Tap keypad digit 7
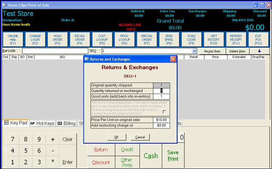Image resolution: width=272 pixels, height=169 pixels. [12, 139]
